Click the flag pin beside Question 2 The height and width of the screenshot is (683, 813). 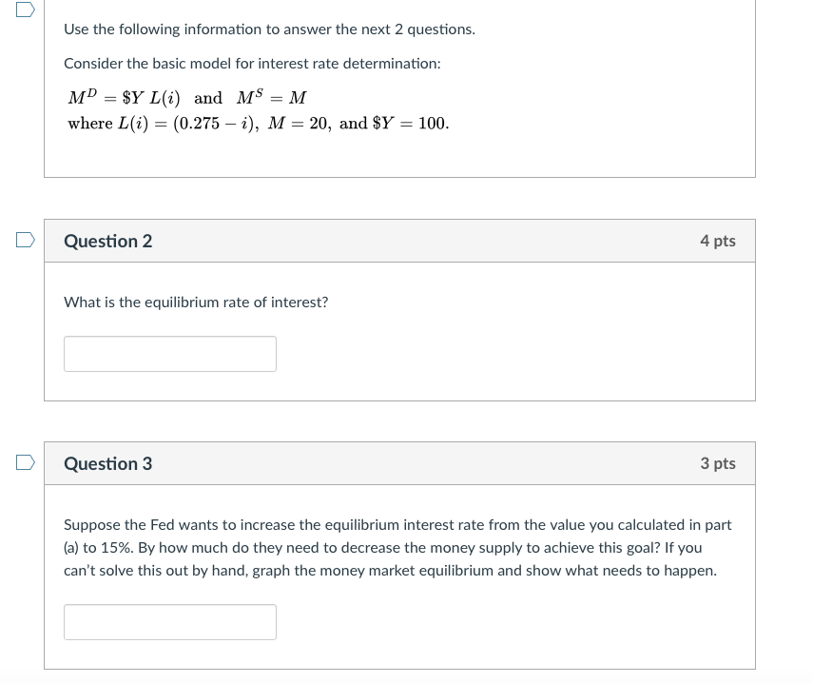click(x=25, y=240)
